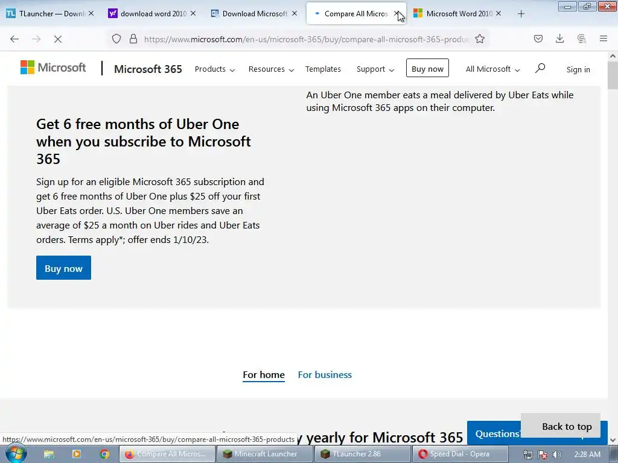Open Windows Explorer from taskbar
The width and height of the screenshot is (618, 463).
[x=49, y=454]
